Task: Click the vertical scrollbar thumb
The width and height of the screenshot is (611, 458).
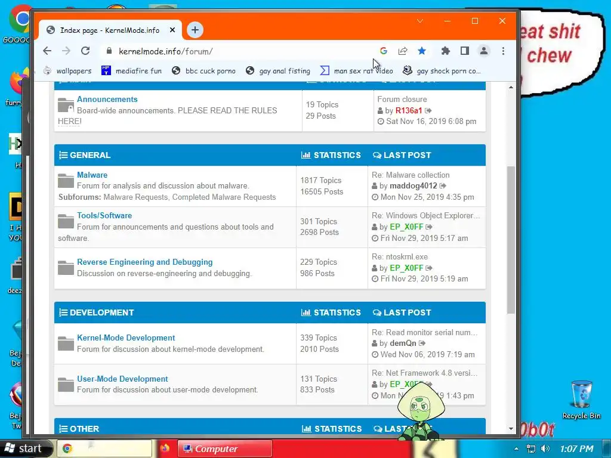Action: [511, 240]
